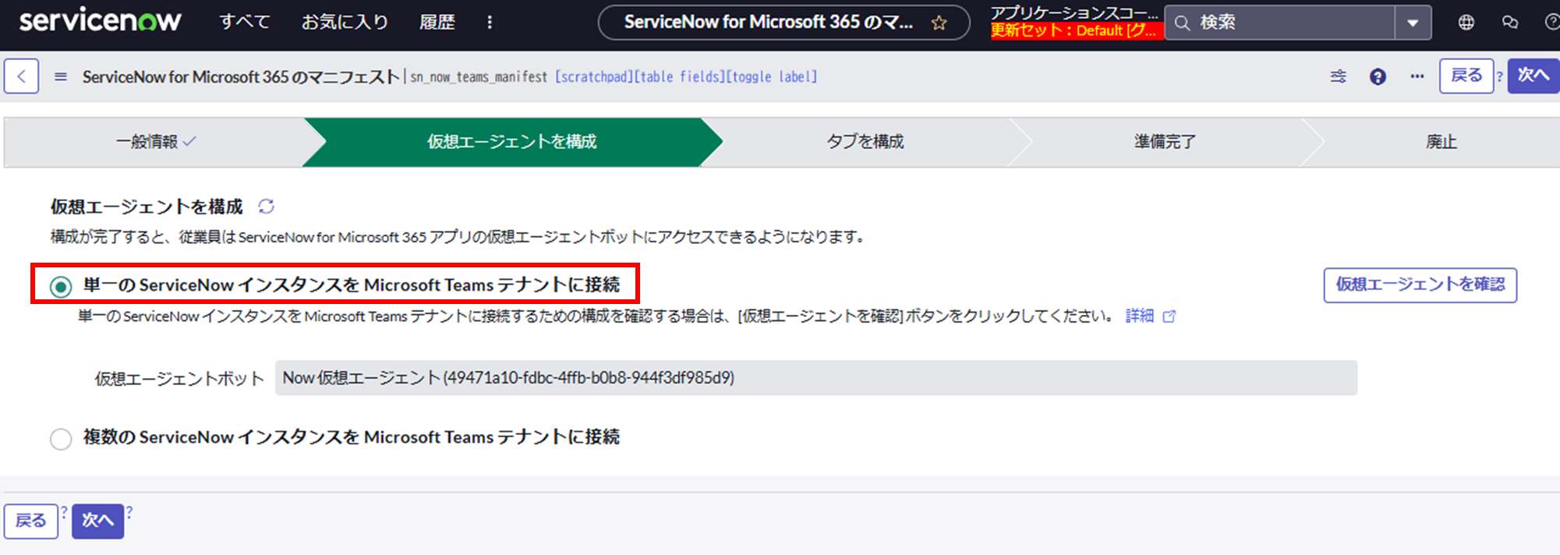The width and height of the screenshot is (1560, 555).
Task: Open the お気に入り menu
Action: 345,22
